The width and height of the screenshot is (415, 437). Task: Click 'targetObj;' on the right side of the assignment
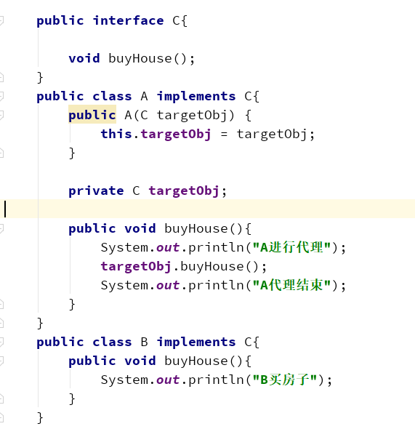pyautogui.click(x=275, y=135)
